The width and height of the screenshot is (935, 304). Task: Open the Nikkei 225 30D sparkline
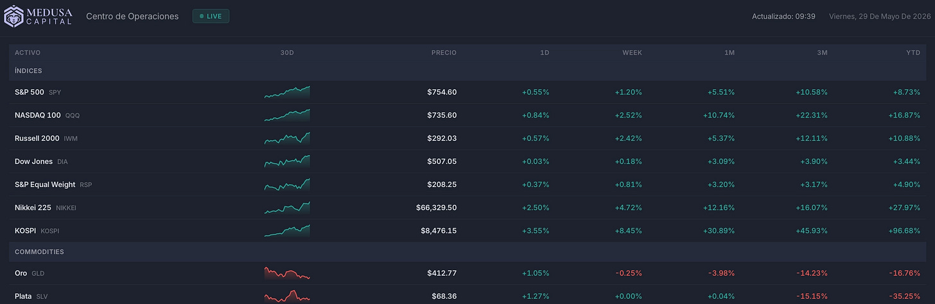click(287, 208)
